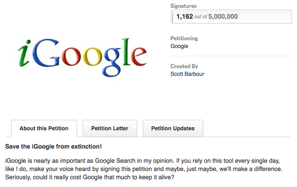Viewport: 297px width, 187px height.
Task: Follow the Google petitioning link
Action: [x=179, y=46]
